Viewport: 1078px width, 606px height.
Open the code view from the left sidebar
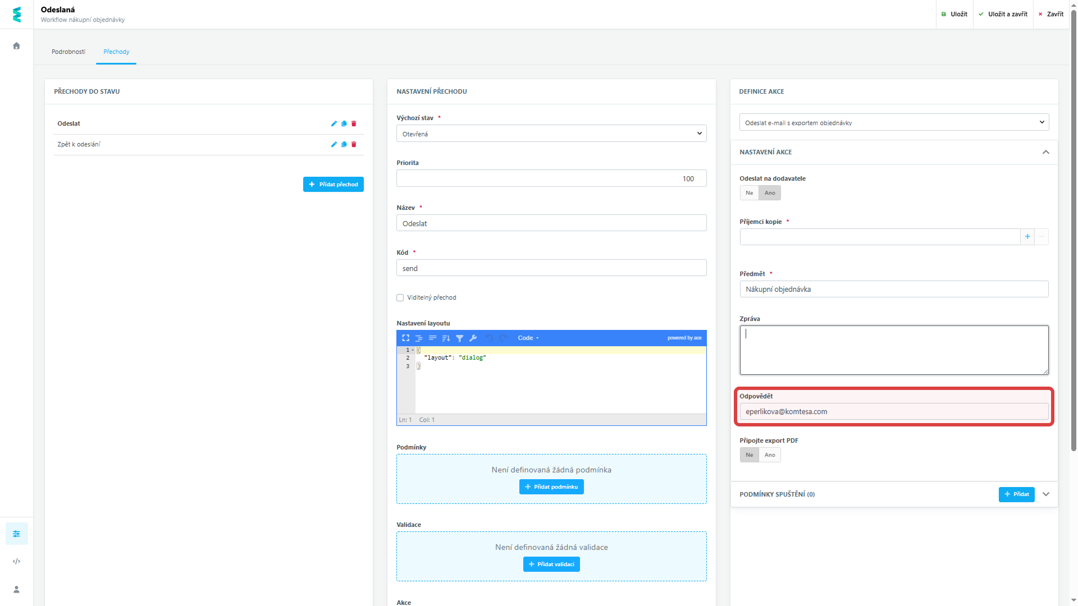[x=16, y=561]
